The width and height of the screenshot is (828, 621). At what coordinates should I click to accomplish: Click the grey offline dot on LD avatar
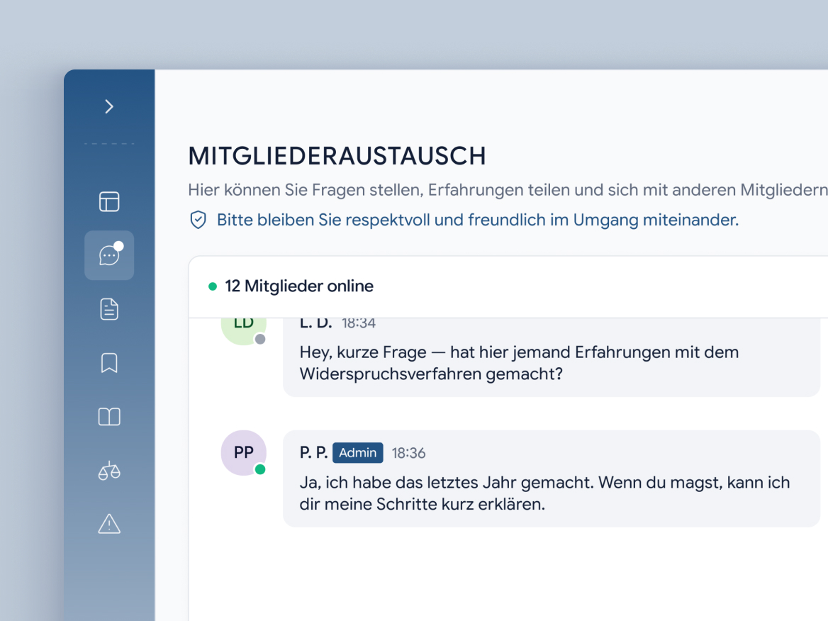click(259, 339)
